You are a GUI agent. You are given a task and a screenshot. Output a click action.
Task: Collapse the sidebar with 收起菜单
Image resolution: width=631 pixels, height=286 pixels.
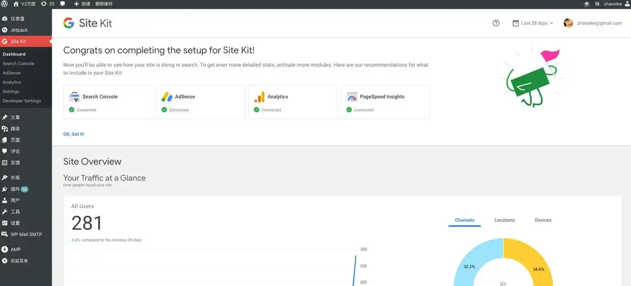19,261
